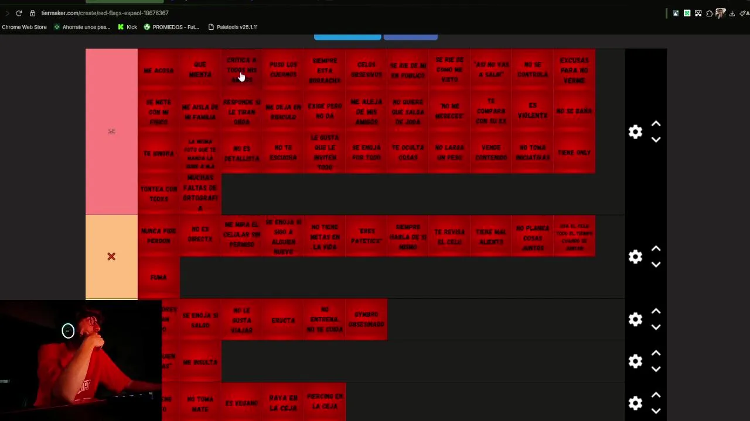Open settings gear for the SE ENOJA SI SALGO row
This screenshot has width=750, height=421.
tap(635, 319)
